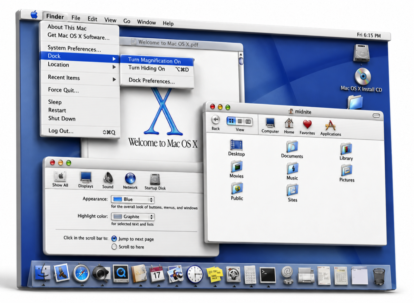The height and width of the screenshot is (303, 414).
Task: Open the Clock icon in Dock
Action: [x=195, y=274]
